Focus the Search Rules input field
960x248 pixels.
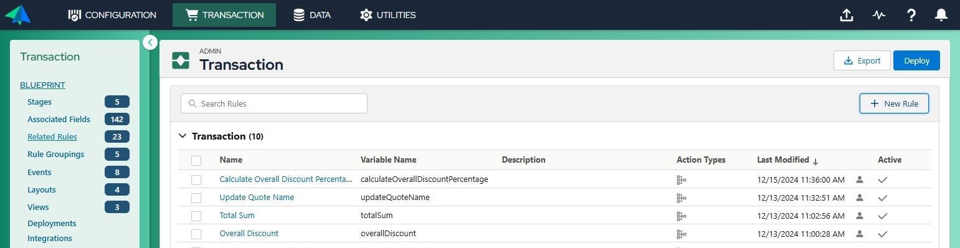point(274,103)
